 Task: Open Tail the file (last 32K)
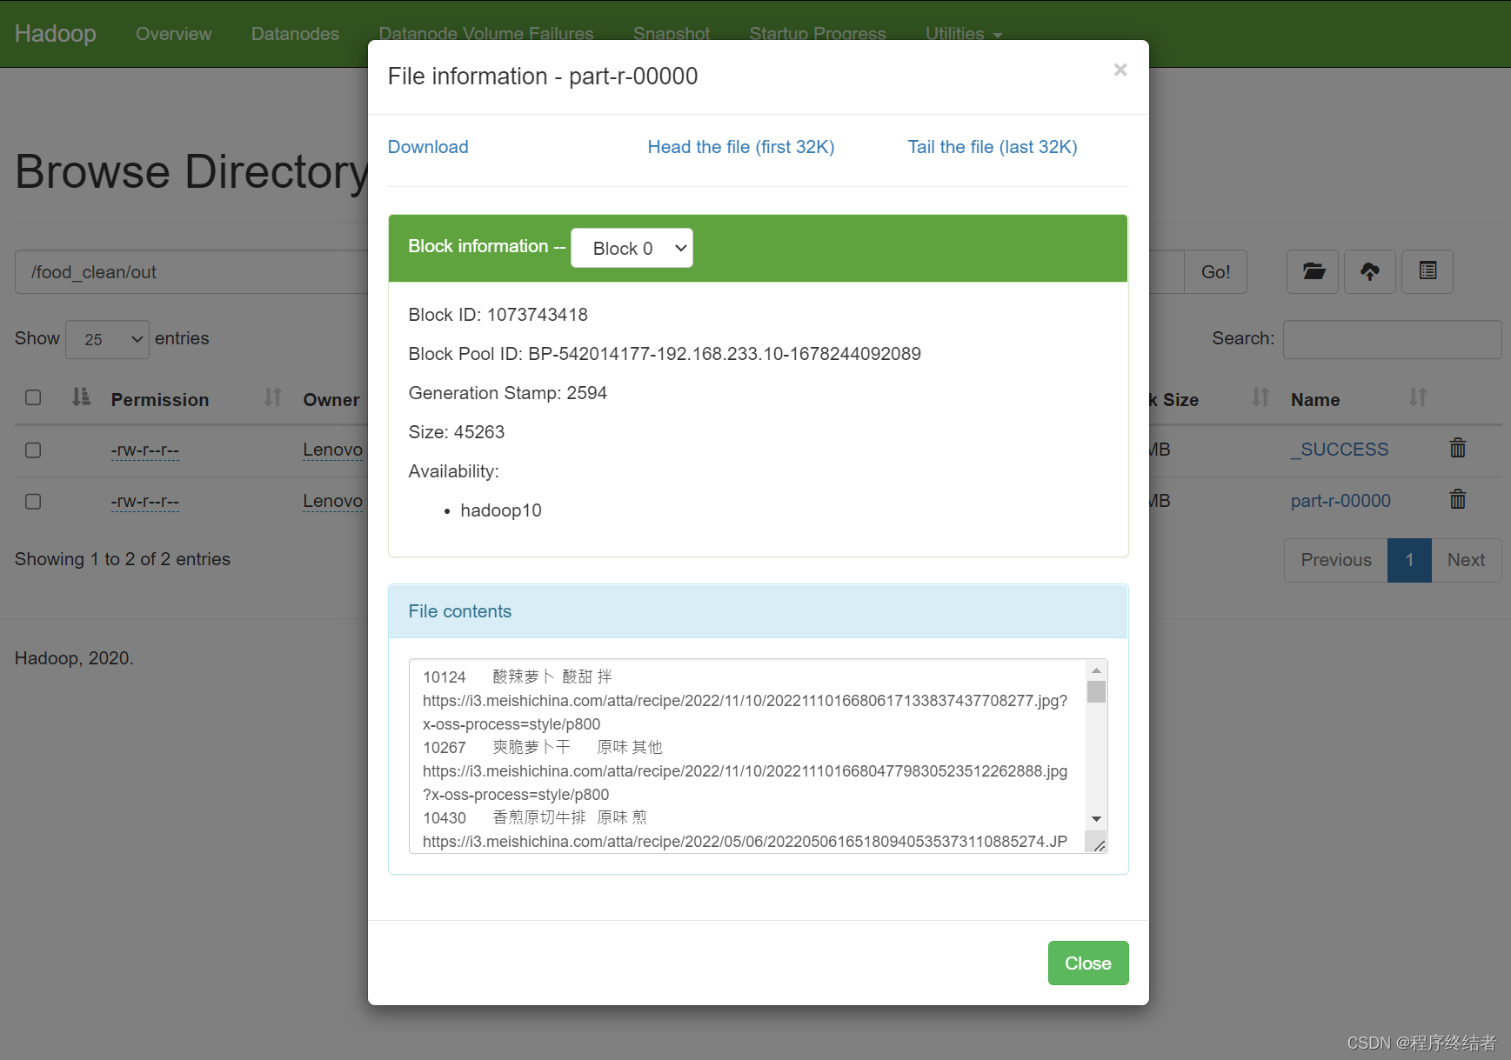(993, 147)
